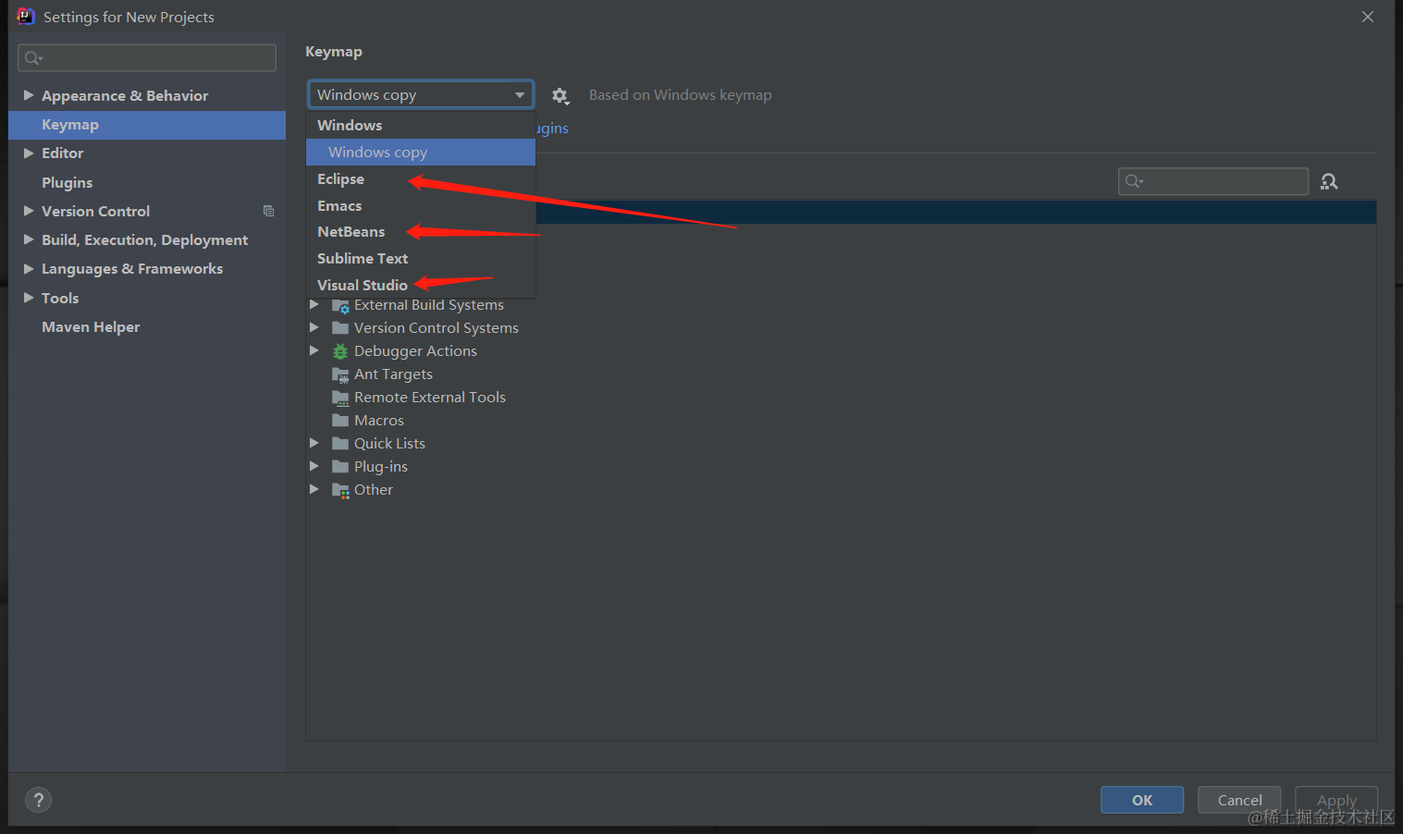Click the Version Control Systems folder icon
The image size is (1403, 834).
click(x=340, y=327)
